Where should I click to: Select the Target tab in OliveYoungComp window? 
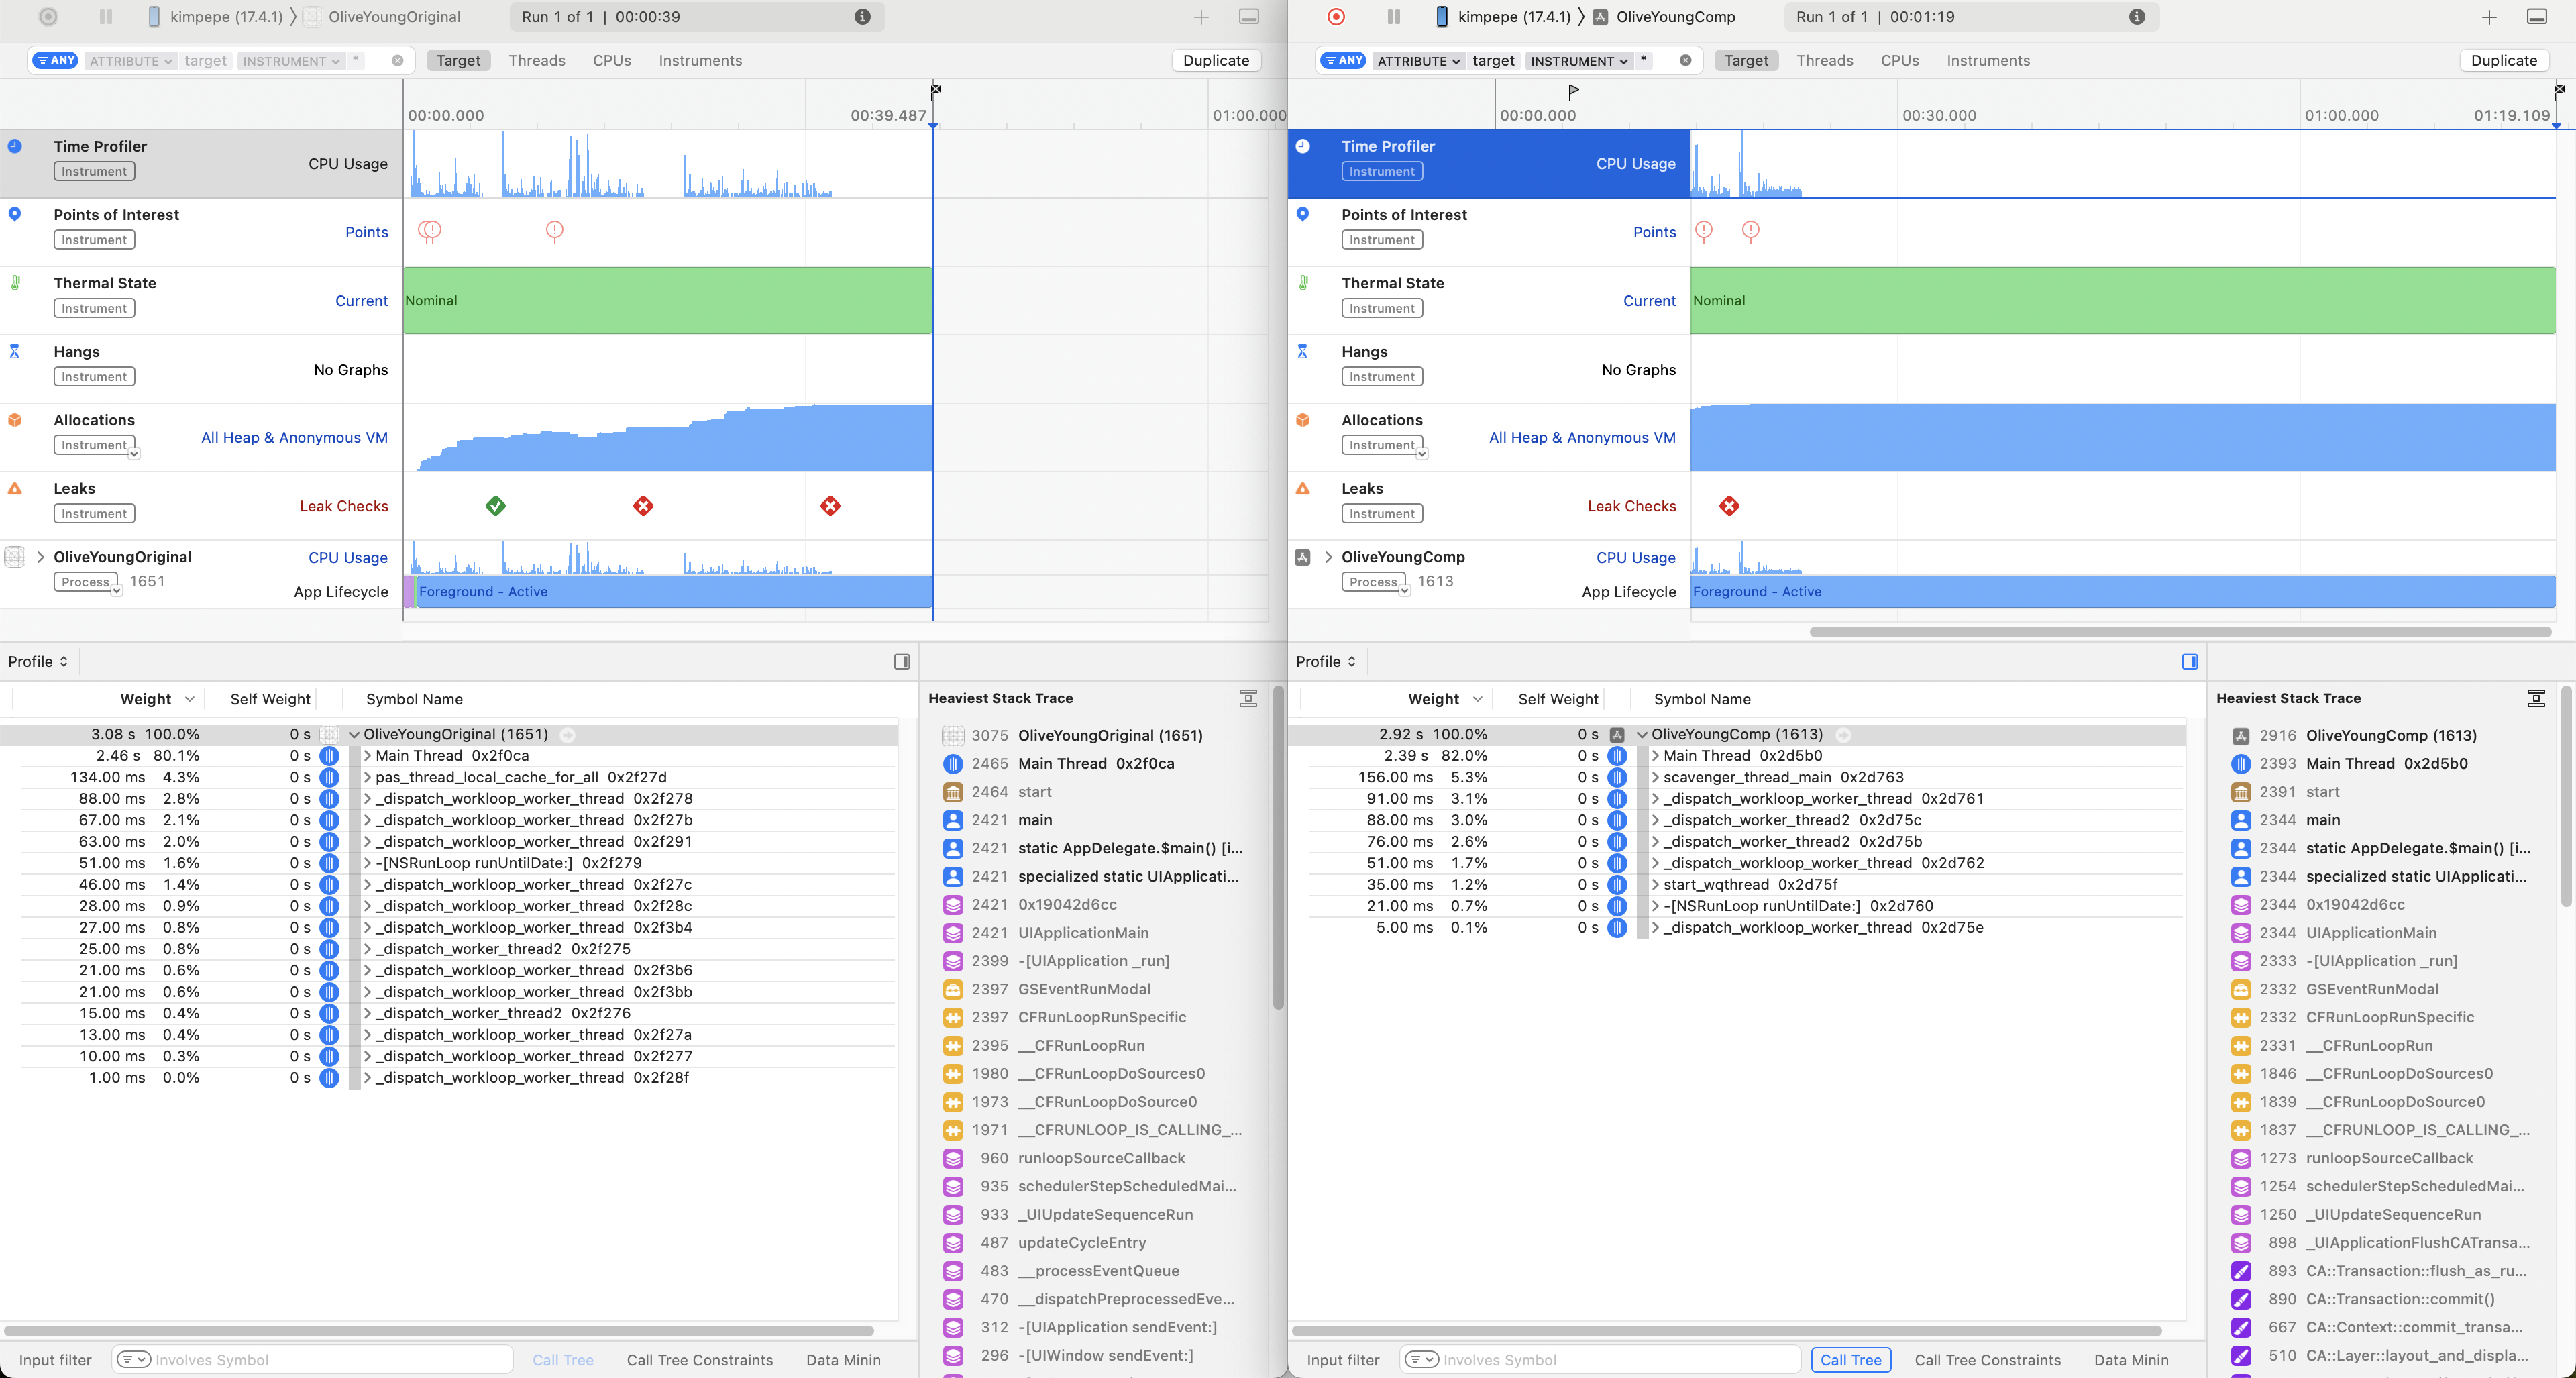tap(1746, 60)
